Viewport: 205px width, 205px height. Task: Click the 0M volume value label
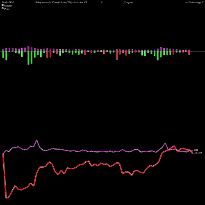pos(196,150)
